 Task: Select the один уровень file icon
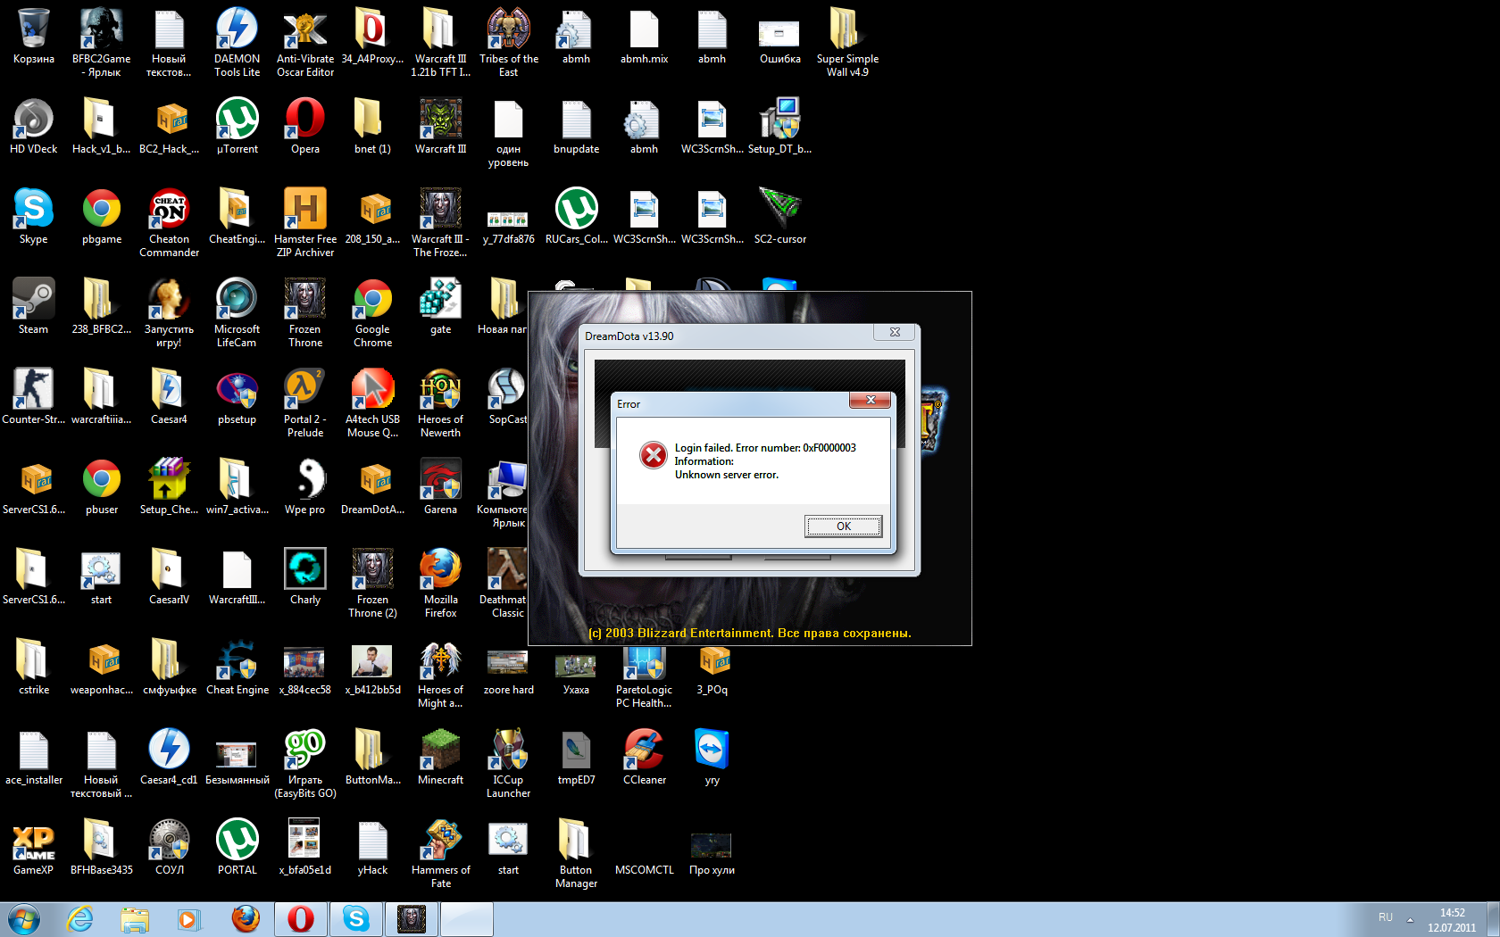tap(508, 133)
